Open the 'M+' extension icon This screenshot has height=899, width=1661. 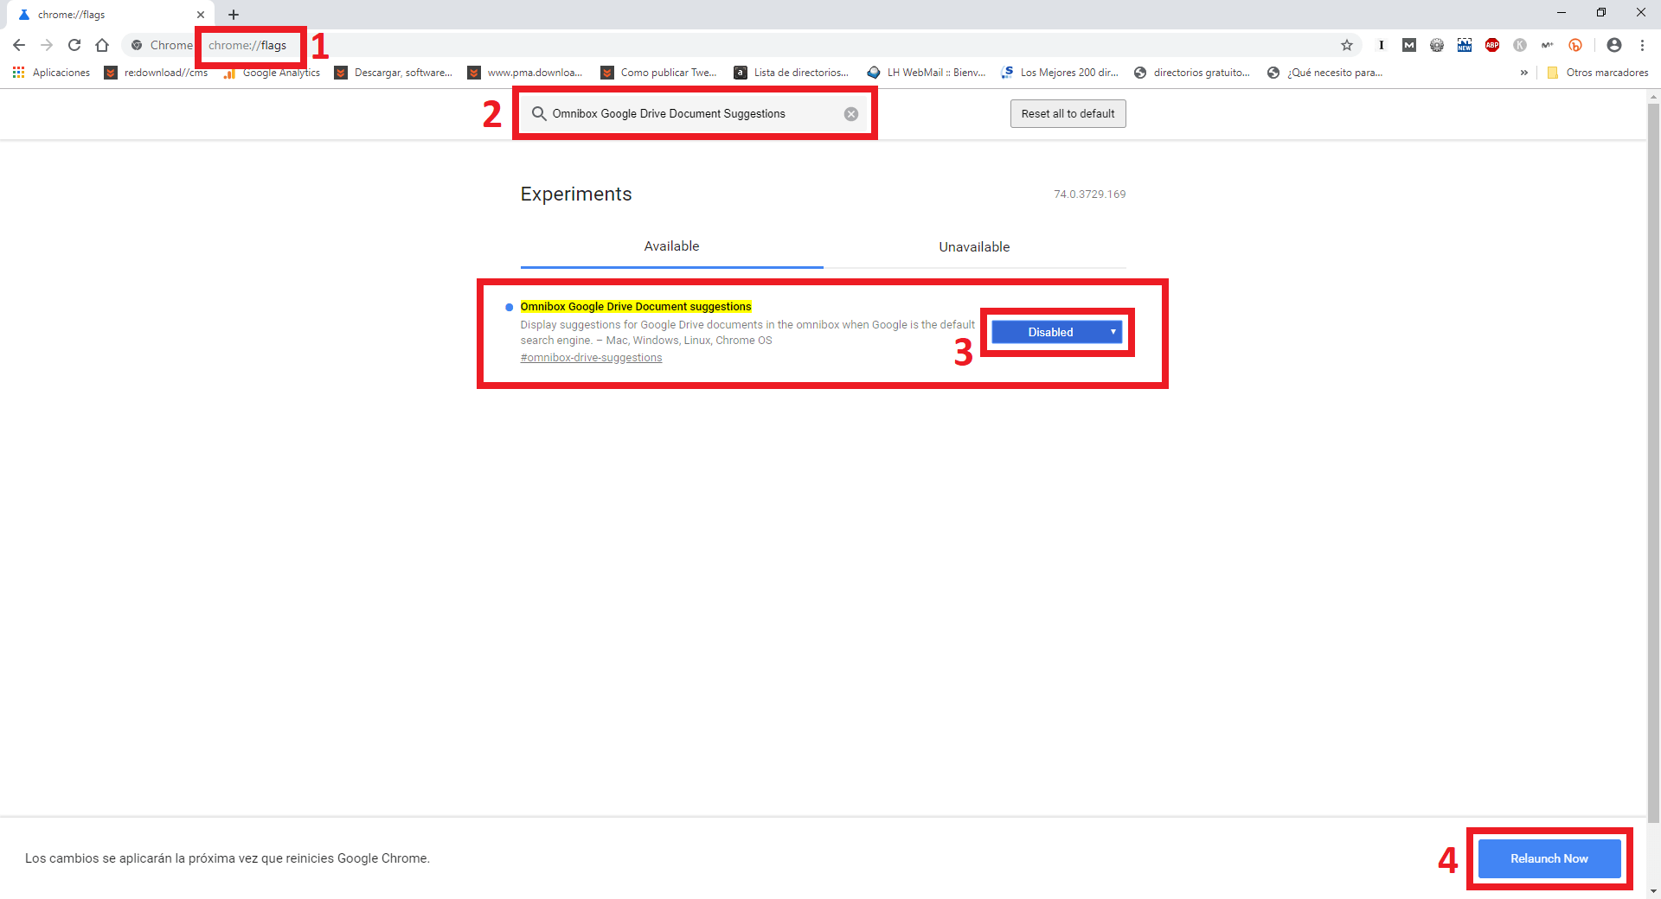(1548, 45)
